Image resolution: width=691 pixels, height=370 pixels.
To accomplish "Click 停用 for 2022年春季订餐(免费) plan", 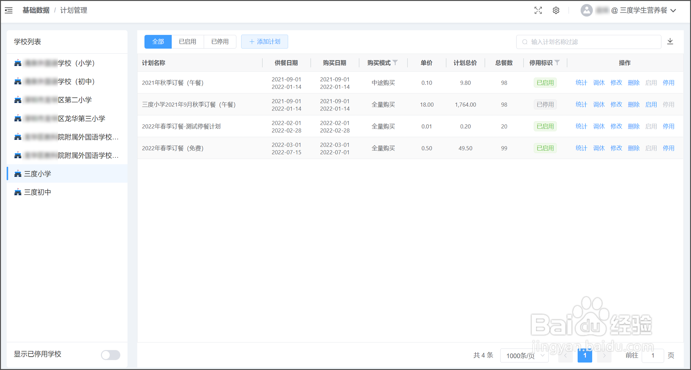I will pyautogui.click(x=668, y=148).
